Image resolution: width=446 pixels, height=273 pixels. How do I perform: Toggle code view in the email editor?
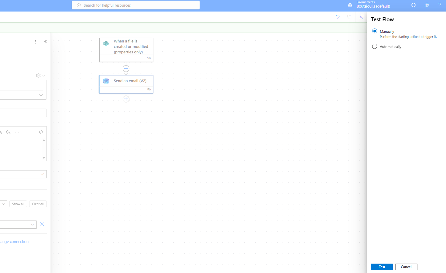tap(41, 132)
